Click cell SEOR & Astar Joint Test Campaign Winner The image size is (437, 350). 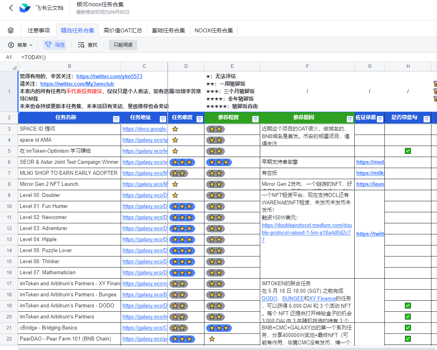[x=69, y=162]
